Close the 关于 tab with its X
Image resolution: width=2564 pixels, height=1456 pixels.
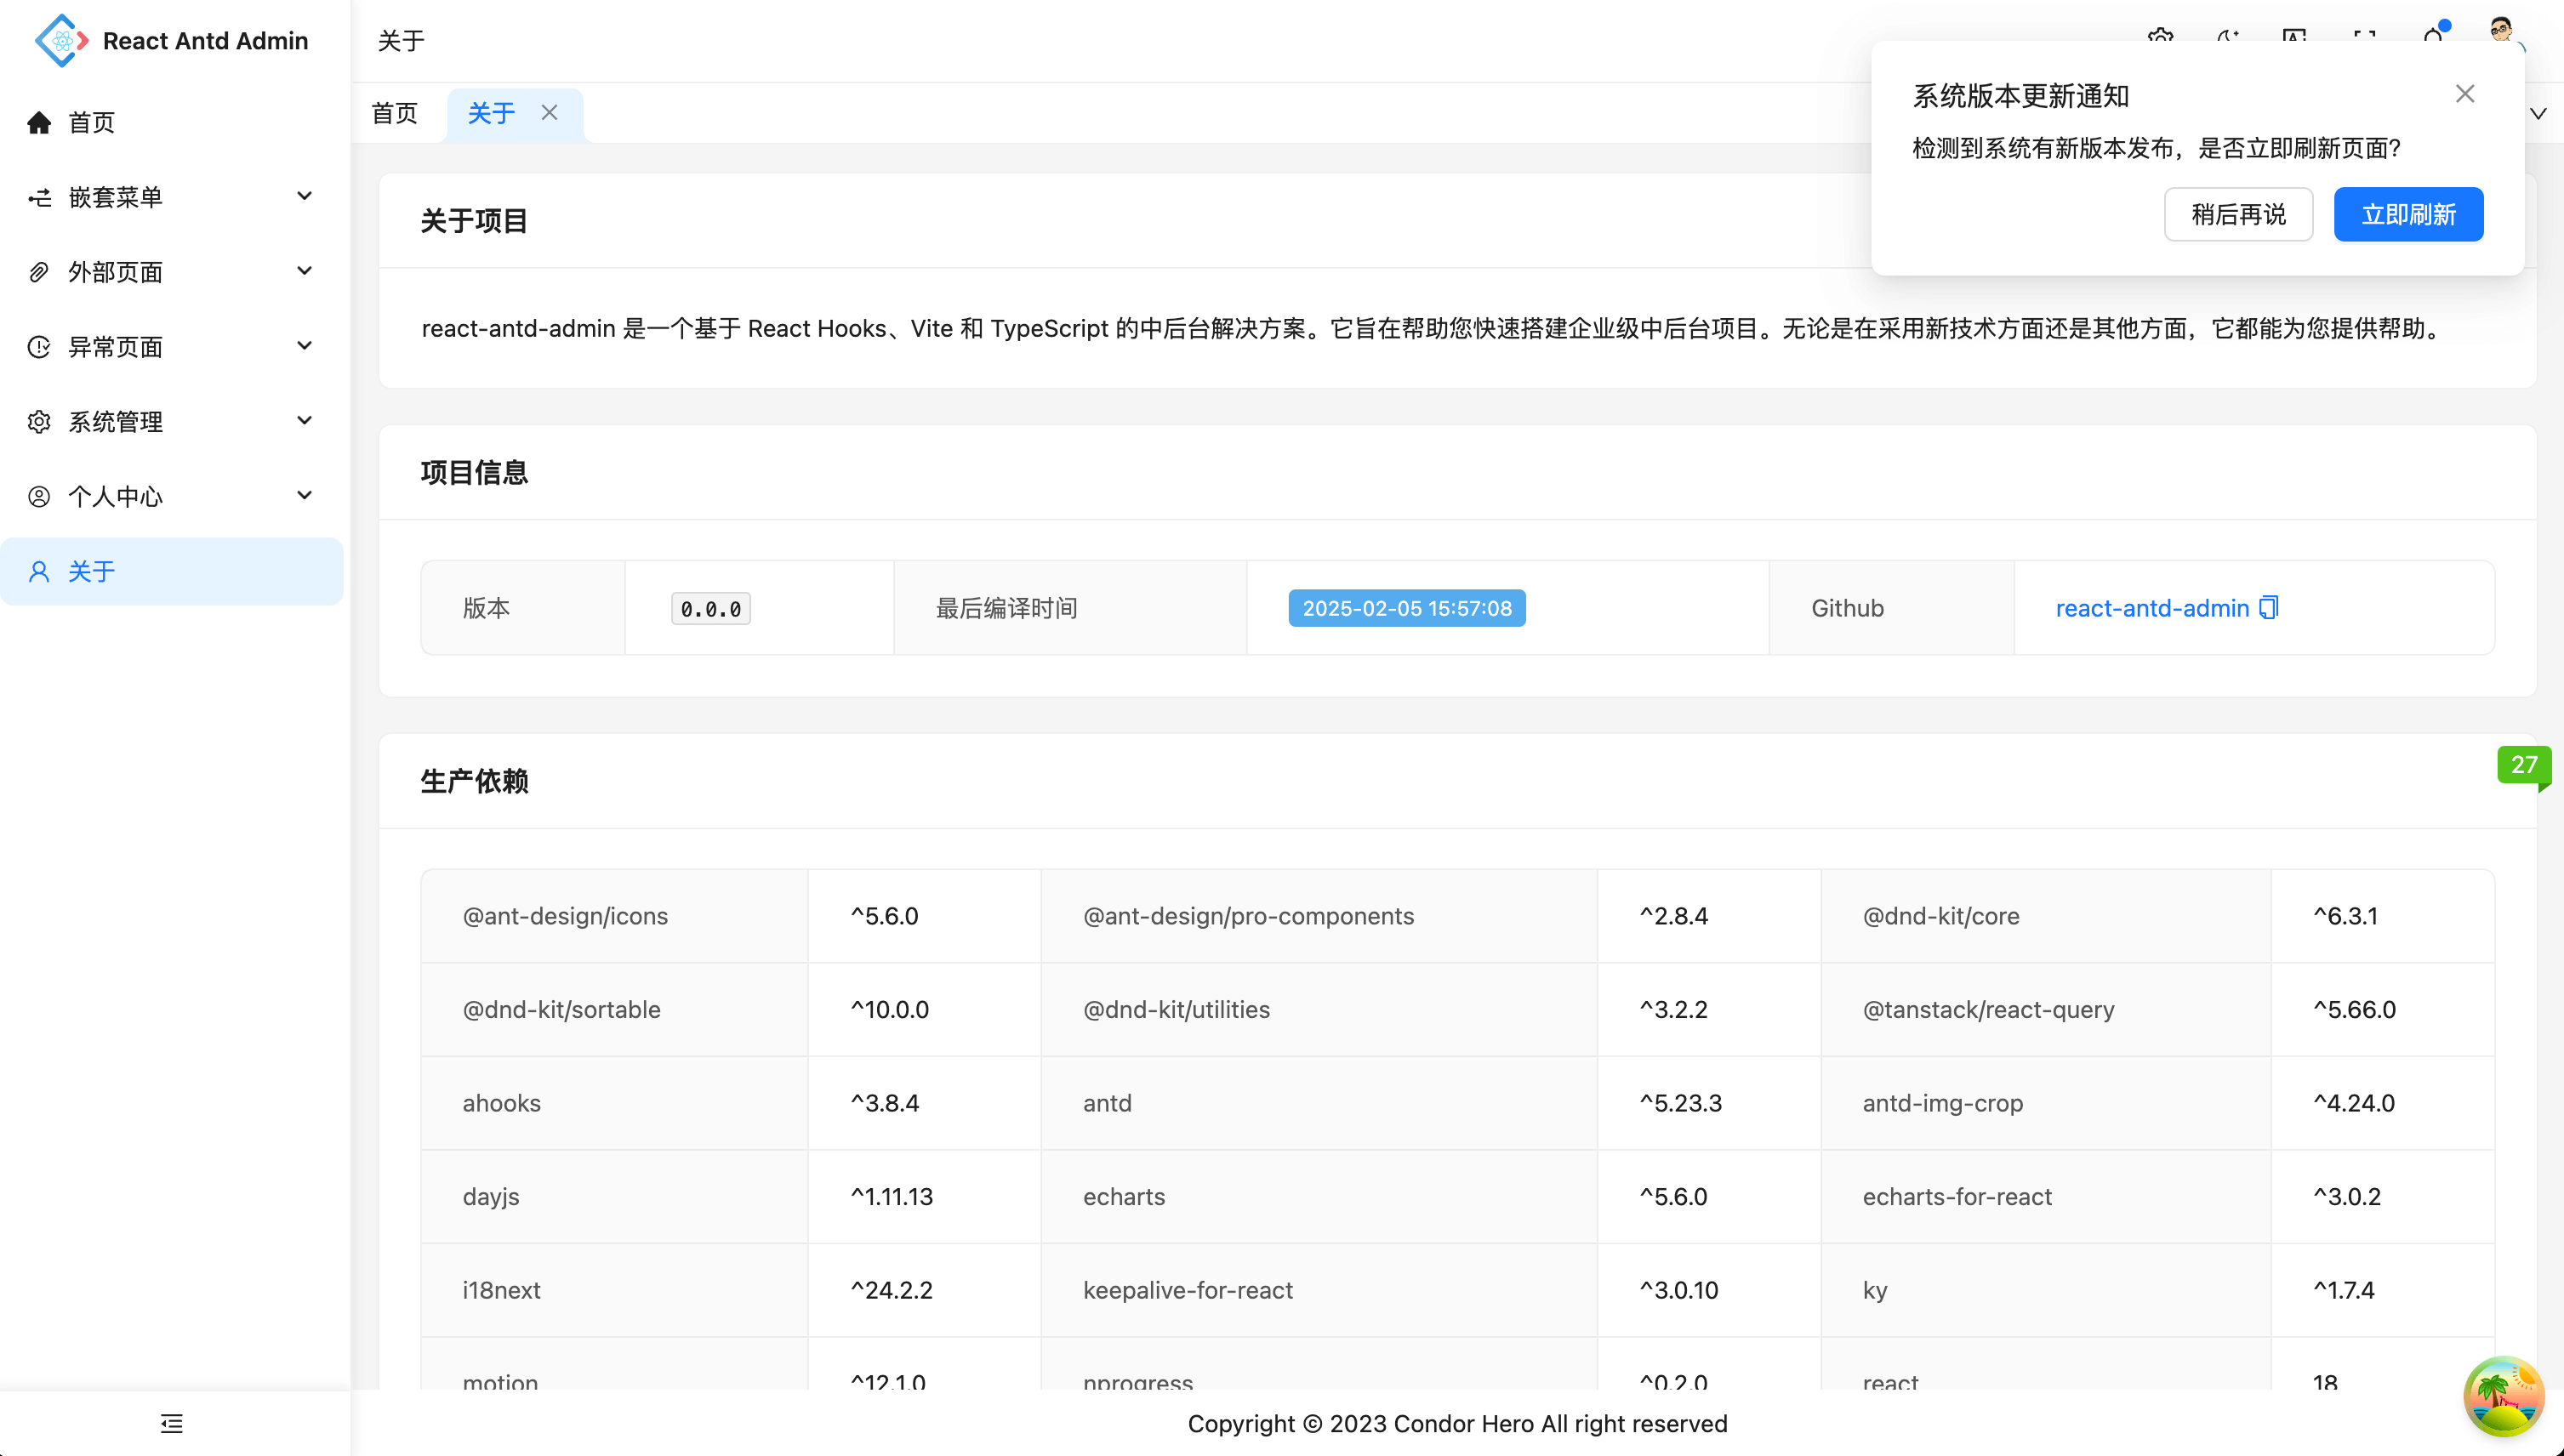click(x=549, y=112)
